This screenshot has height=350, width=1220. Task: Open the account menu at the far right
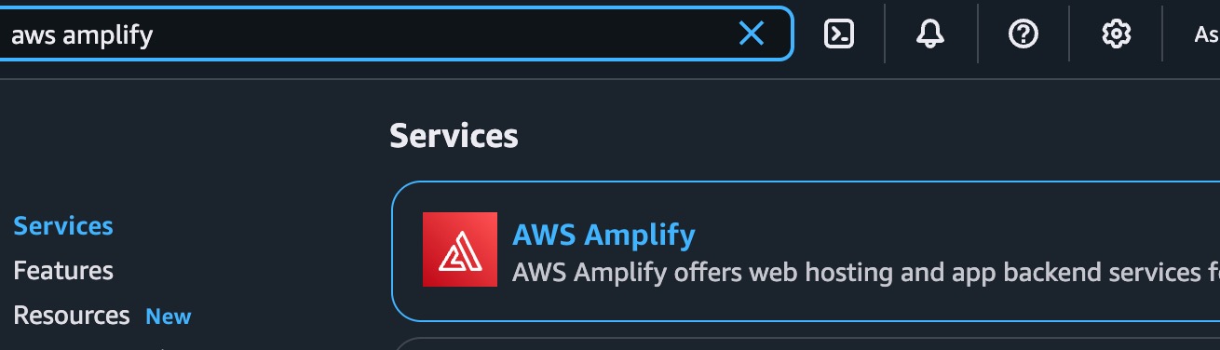[x=1207, y=35]
